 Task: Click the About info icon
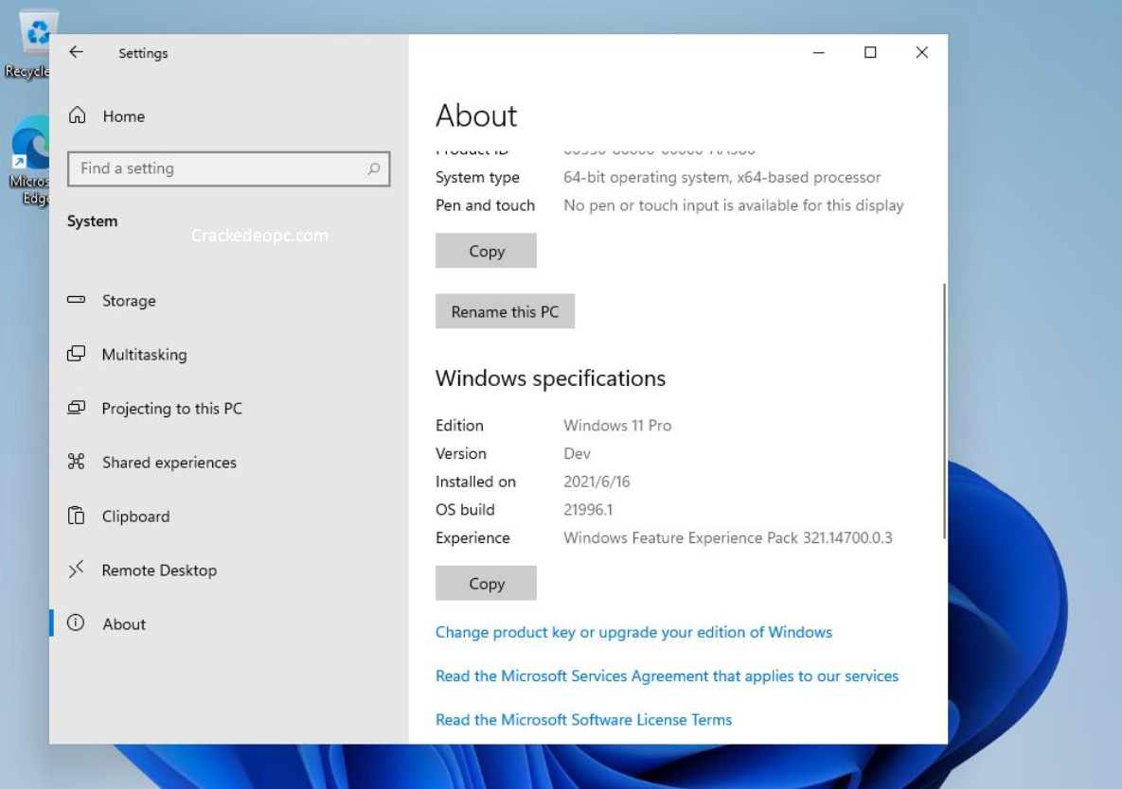pyautogui.click(x=76, y=622)
